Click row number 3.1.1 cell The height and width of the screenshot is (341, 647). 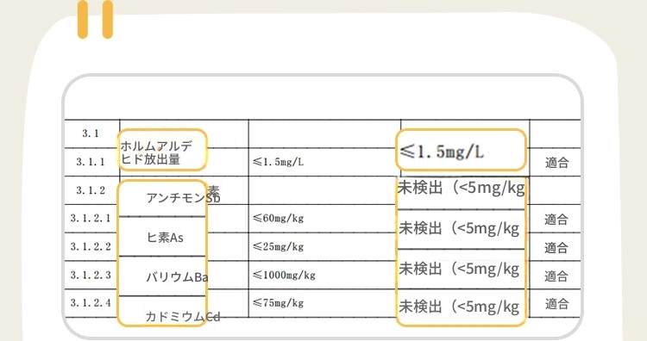click(x=91, y=162)
